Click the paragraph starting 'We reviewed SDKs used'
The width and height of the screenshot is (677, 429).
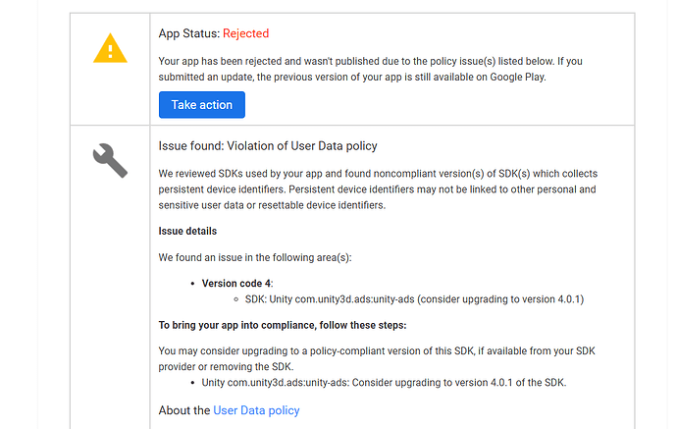tap(378, 189)
